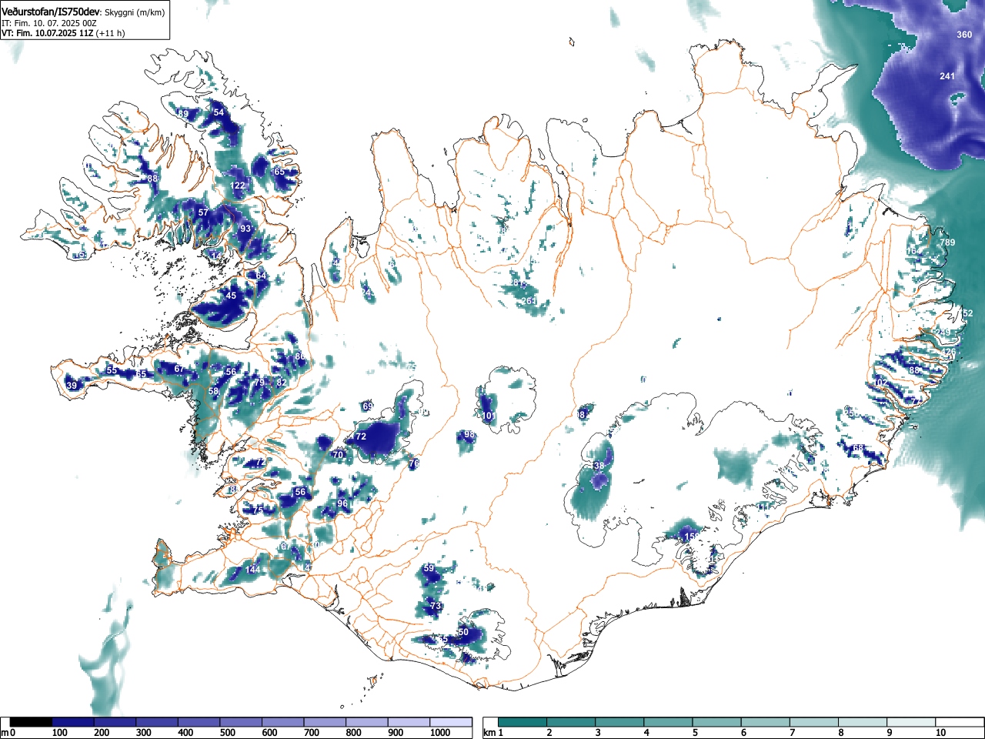The width and height of the screenshot is (985, 739).
Task: Select the palest 9–10 km legend swatch
Action: pyautogui.click(x=910, y=722)
